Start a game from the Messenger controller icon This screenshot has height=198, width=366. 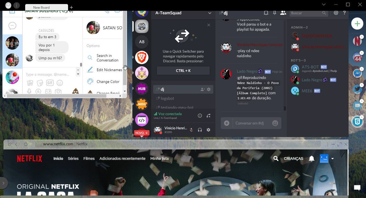point(48,91)
